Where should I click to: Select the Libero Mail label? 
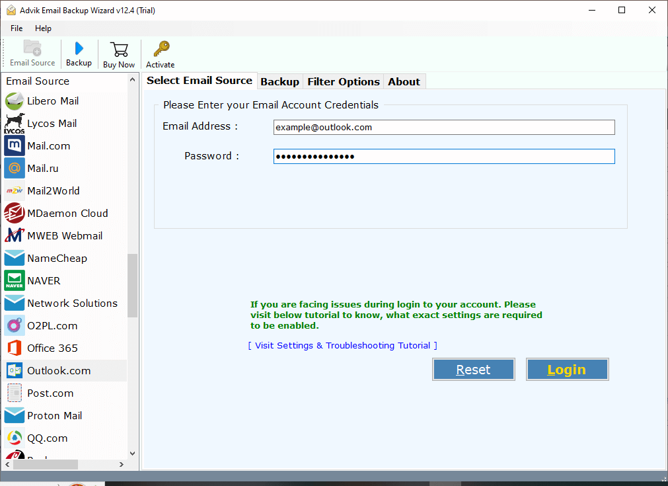pyautogui.click(x=53, y=101)
